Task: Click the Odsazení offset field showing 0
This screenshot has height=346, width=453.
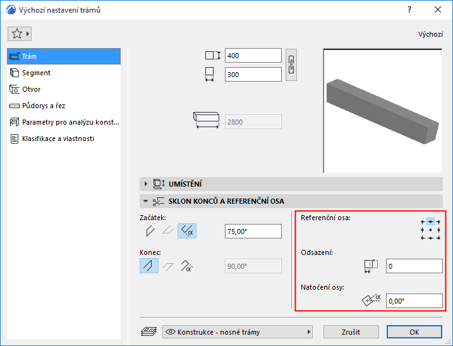Action: 414,266
